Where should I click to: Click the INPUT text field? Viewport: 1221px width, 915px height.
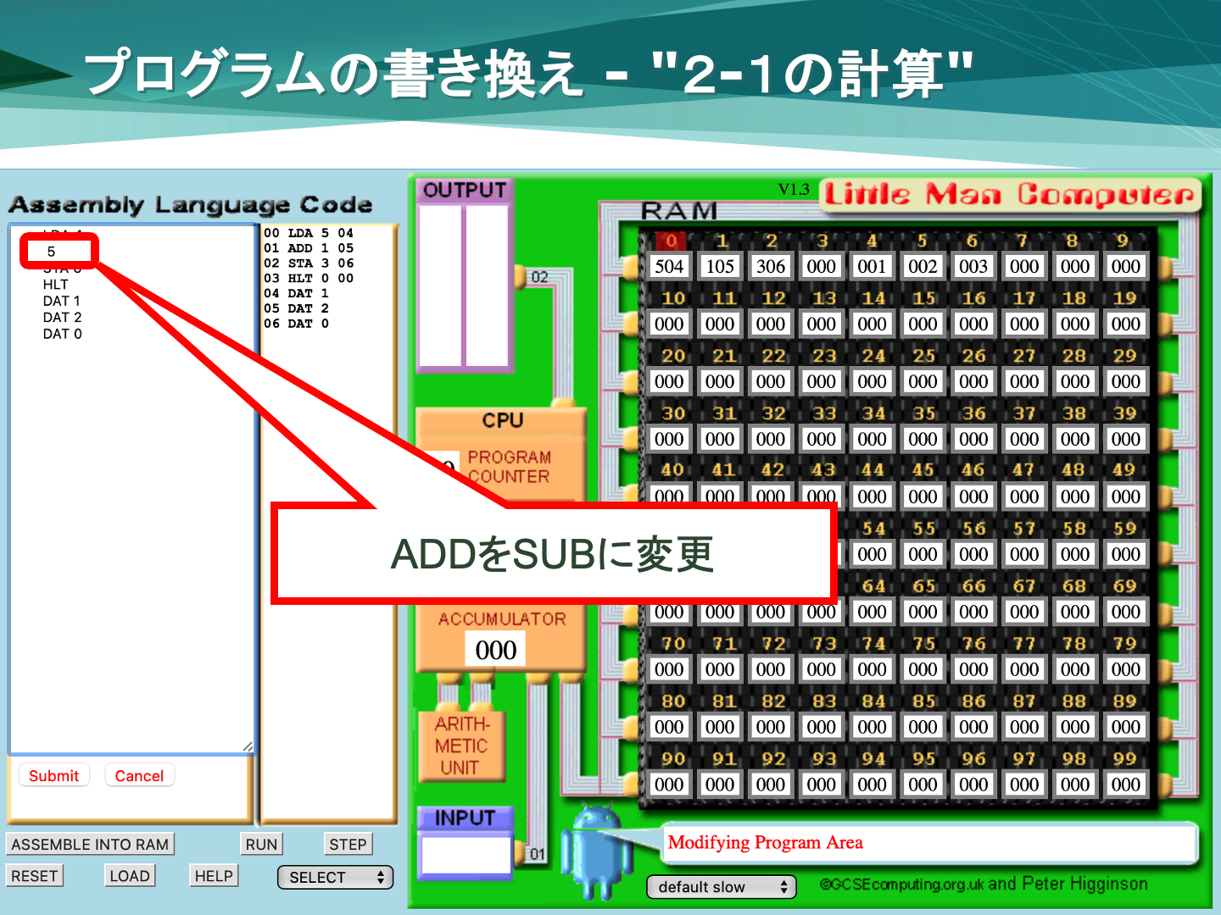click(466, 855)
